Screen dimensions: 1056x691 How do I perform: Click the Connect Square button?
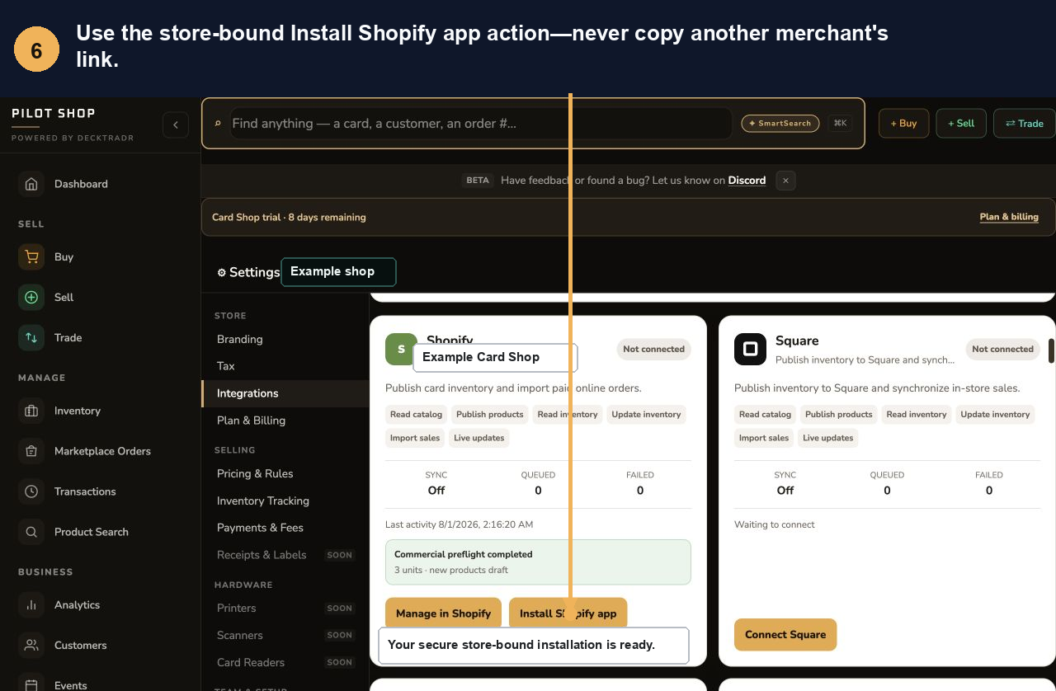(x=785, y=635)
